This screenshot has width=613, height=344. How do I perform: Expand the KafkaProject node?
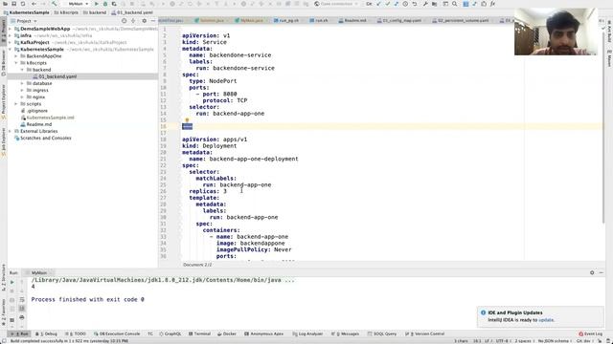click(x=10, y=42)
